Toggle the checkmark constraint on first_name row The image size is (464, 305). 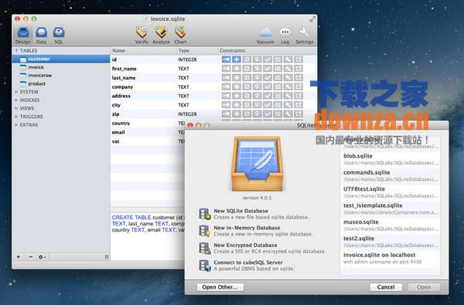click(x=268, y=69)
